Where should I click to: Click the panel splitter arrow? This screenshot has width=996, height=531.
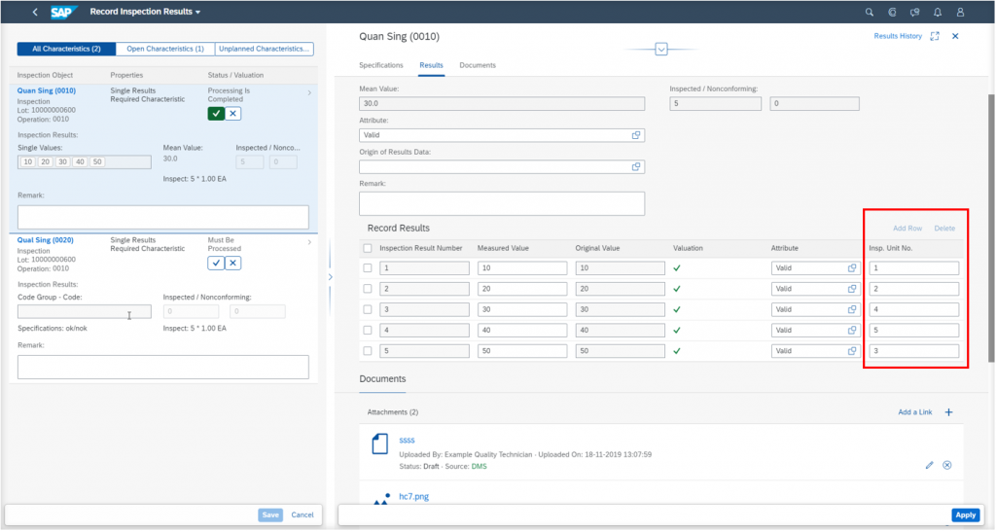pyautogui.click(x=331, y=277)
